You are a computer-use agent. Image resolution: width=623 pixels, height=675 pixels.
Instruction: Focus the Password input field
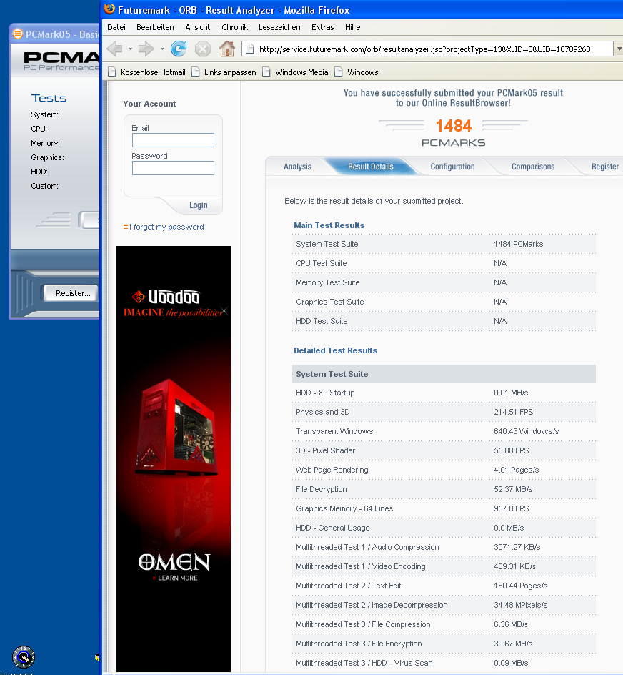point(173,168)
